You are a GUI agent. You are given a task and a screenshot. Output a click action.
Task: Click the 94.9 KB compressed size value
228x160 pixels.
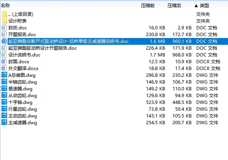(183, 96)
